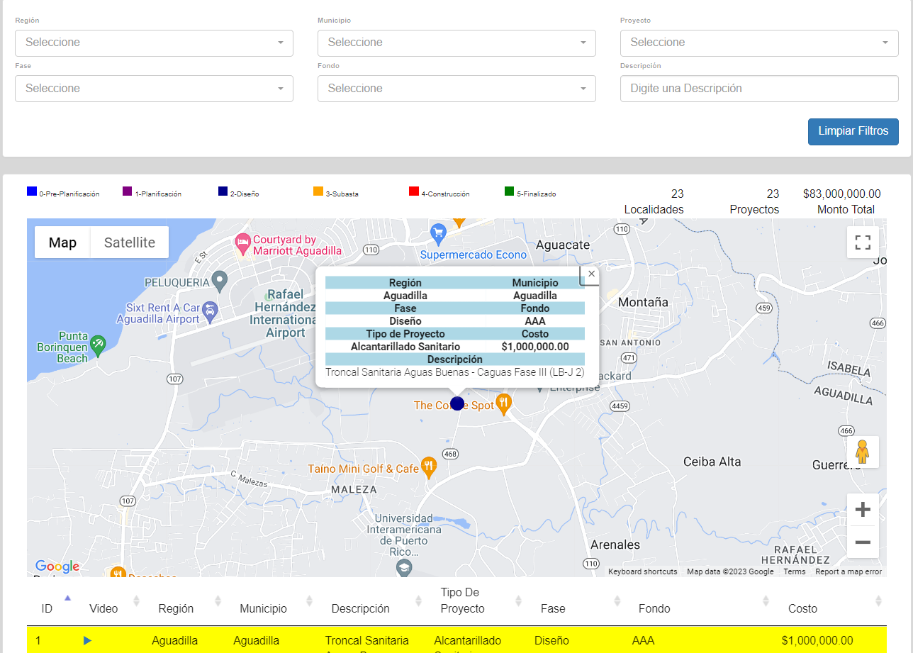Zoom out using the map minus icon

point(863,542)
